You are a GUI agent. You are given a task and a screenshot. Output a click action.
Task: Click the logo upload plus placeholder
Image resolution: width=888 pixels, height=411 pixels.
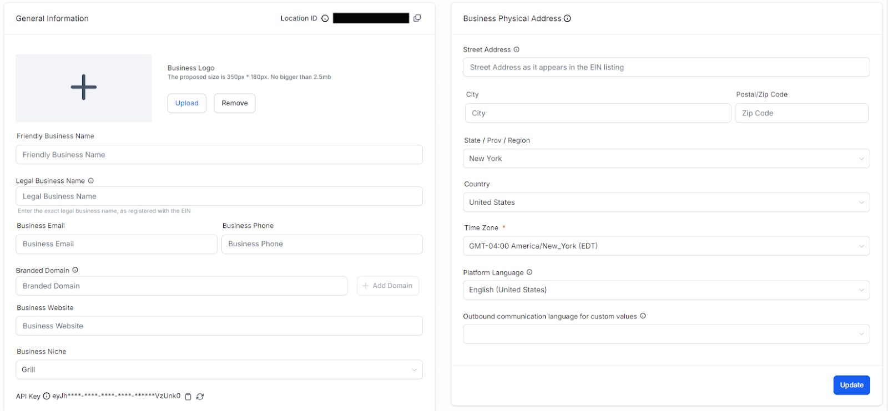84,88
